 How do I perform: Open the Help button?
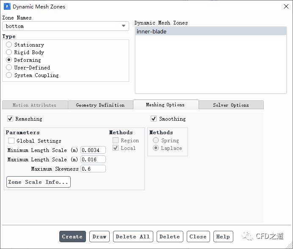[x=223, y=236]
